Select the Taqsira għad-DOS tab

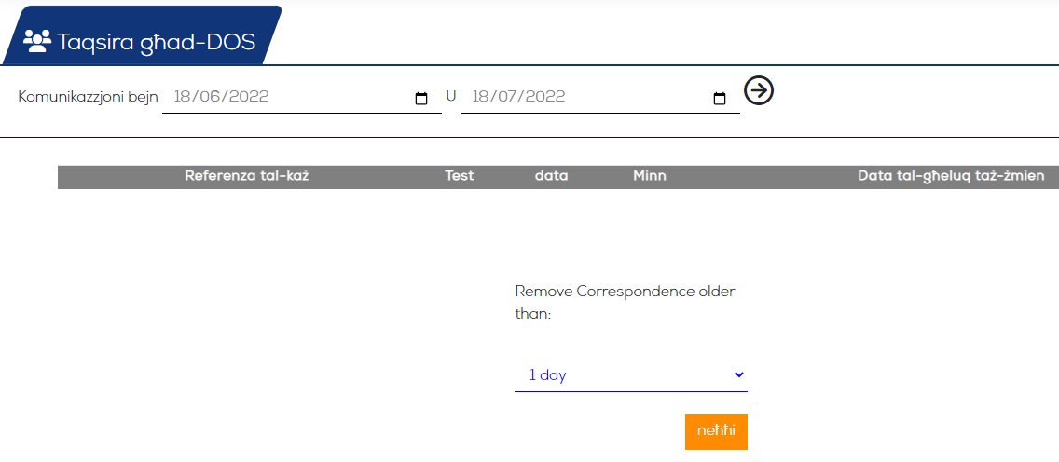(142, 35)
